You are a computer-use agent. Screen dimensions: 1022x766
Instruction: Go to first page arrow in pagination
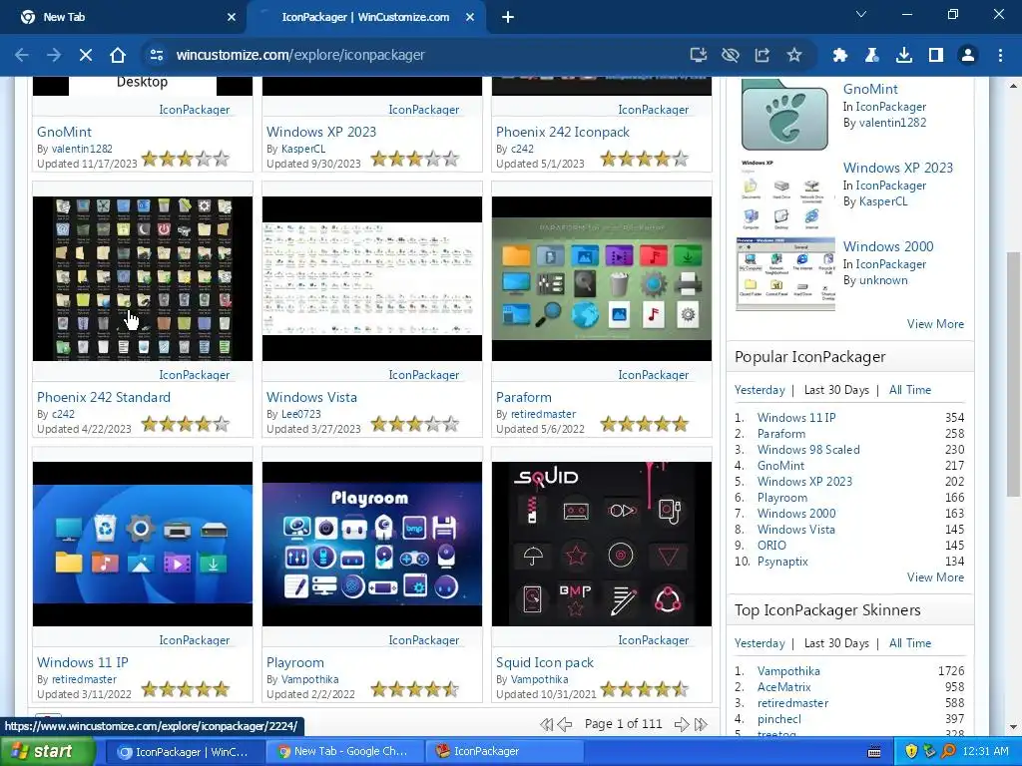[x=546, y=724]
